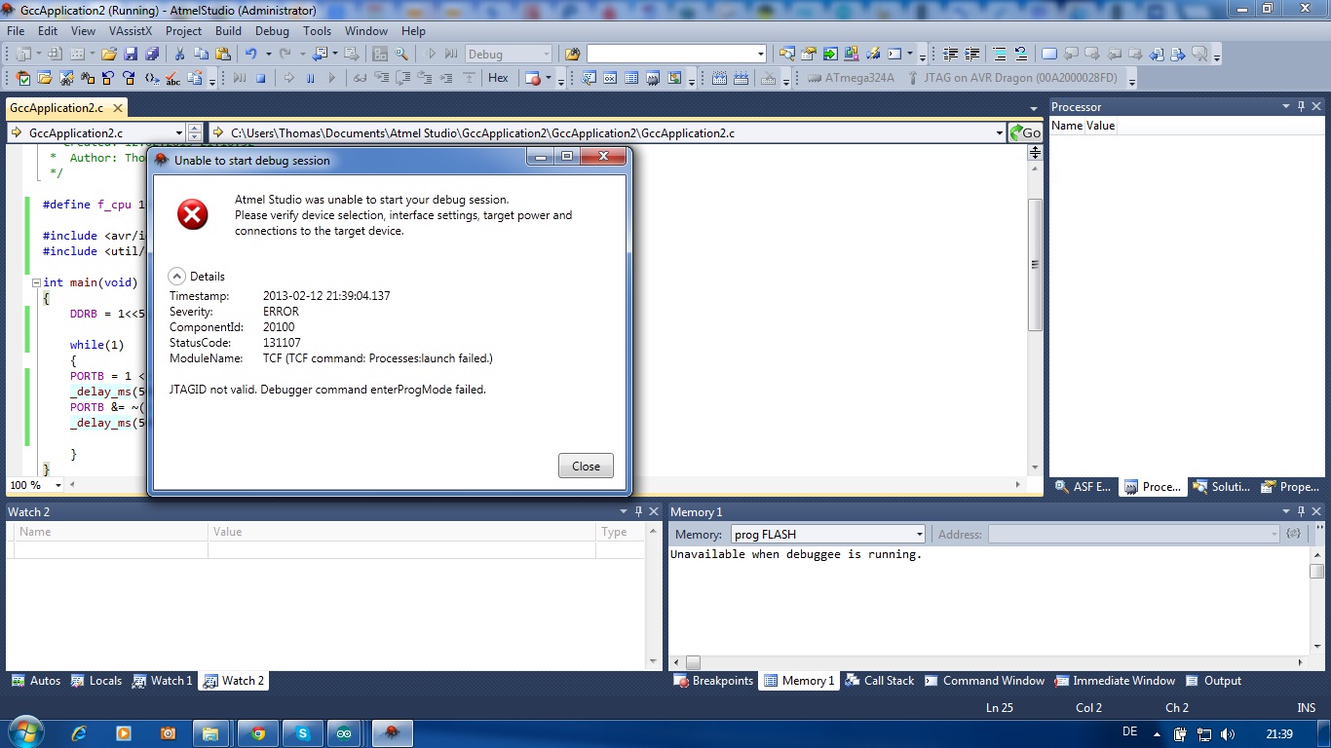
Task: Open the Build menu
Action: pos(228,31)
